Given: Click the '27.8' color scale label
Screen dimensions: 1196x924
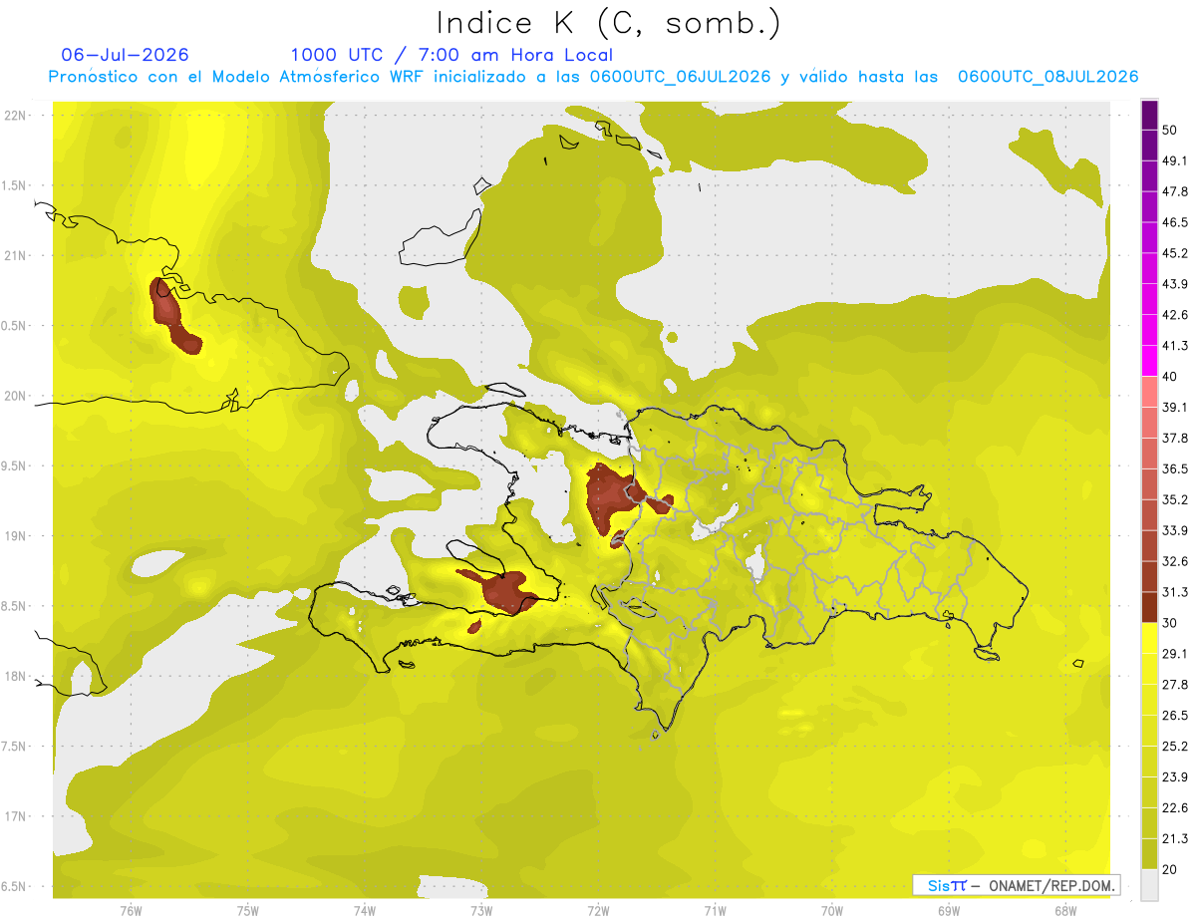Looking at the screenshot, I should (x=1176, y=685).
